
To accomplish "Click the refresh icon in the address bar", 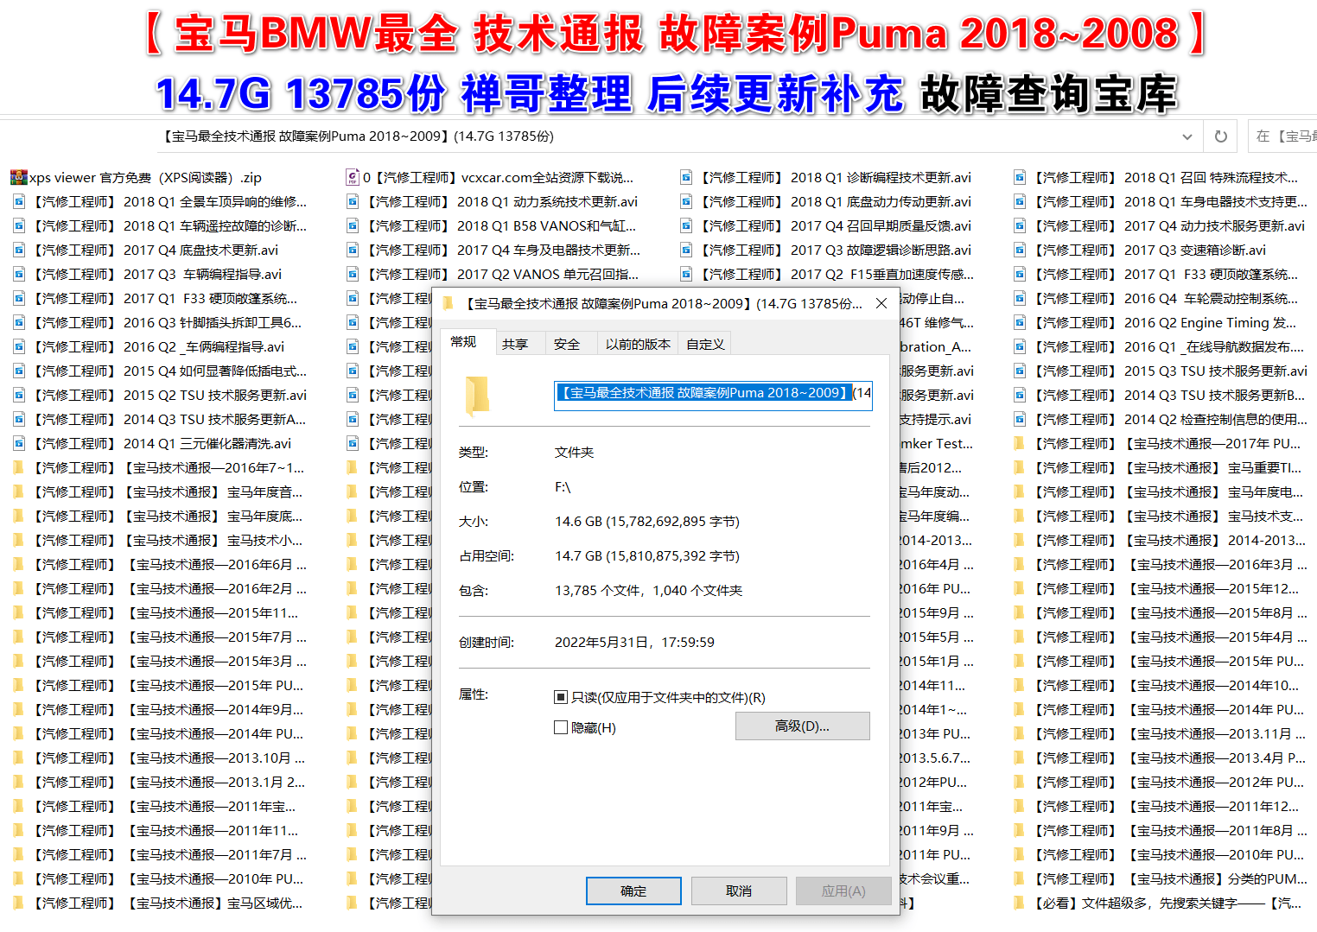I will (1220, 136).
